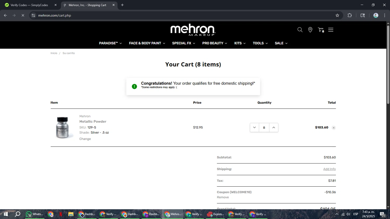Click the Metallic Powder product thumbnail

point(62,127)
